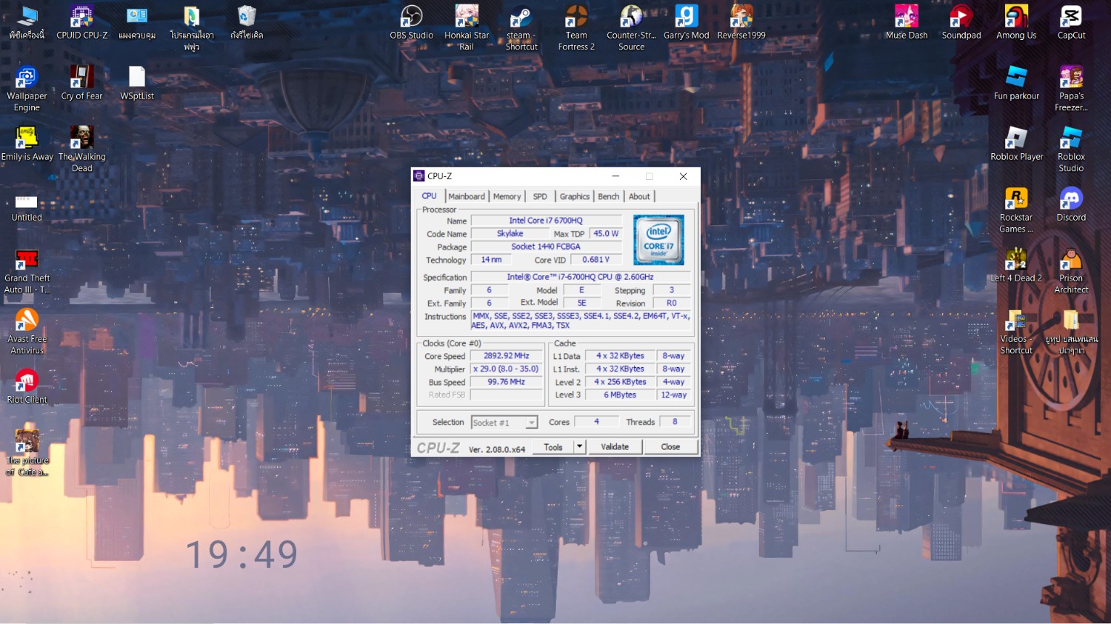Image resolution: width=1111 pixels, height=624 pixels.
Task: Click the Threads count value
Action: click(675, 422)
